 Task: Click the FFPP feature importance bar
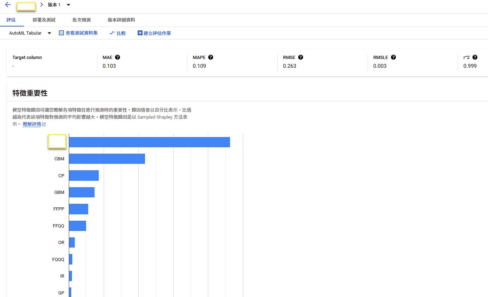[x=78, y=209]
